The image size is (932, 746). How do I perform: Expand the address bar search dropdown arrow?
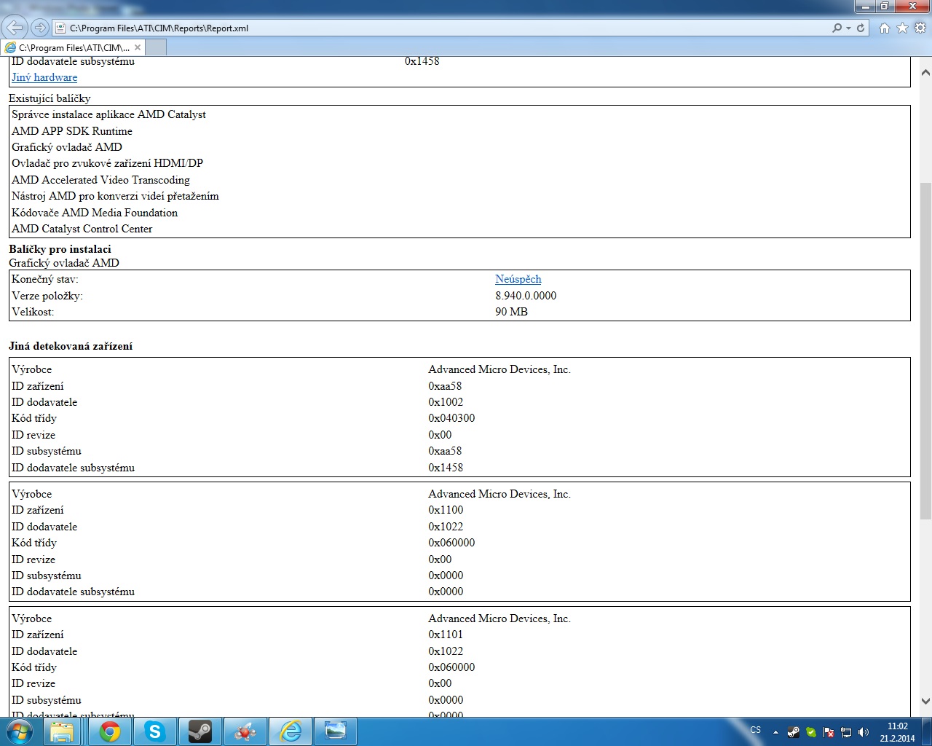click(x=848, y=28)
